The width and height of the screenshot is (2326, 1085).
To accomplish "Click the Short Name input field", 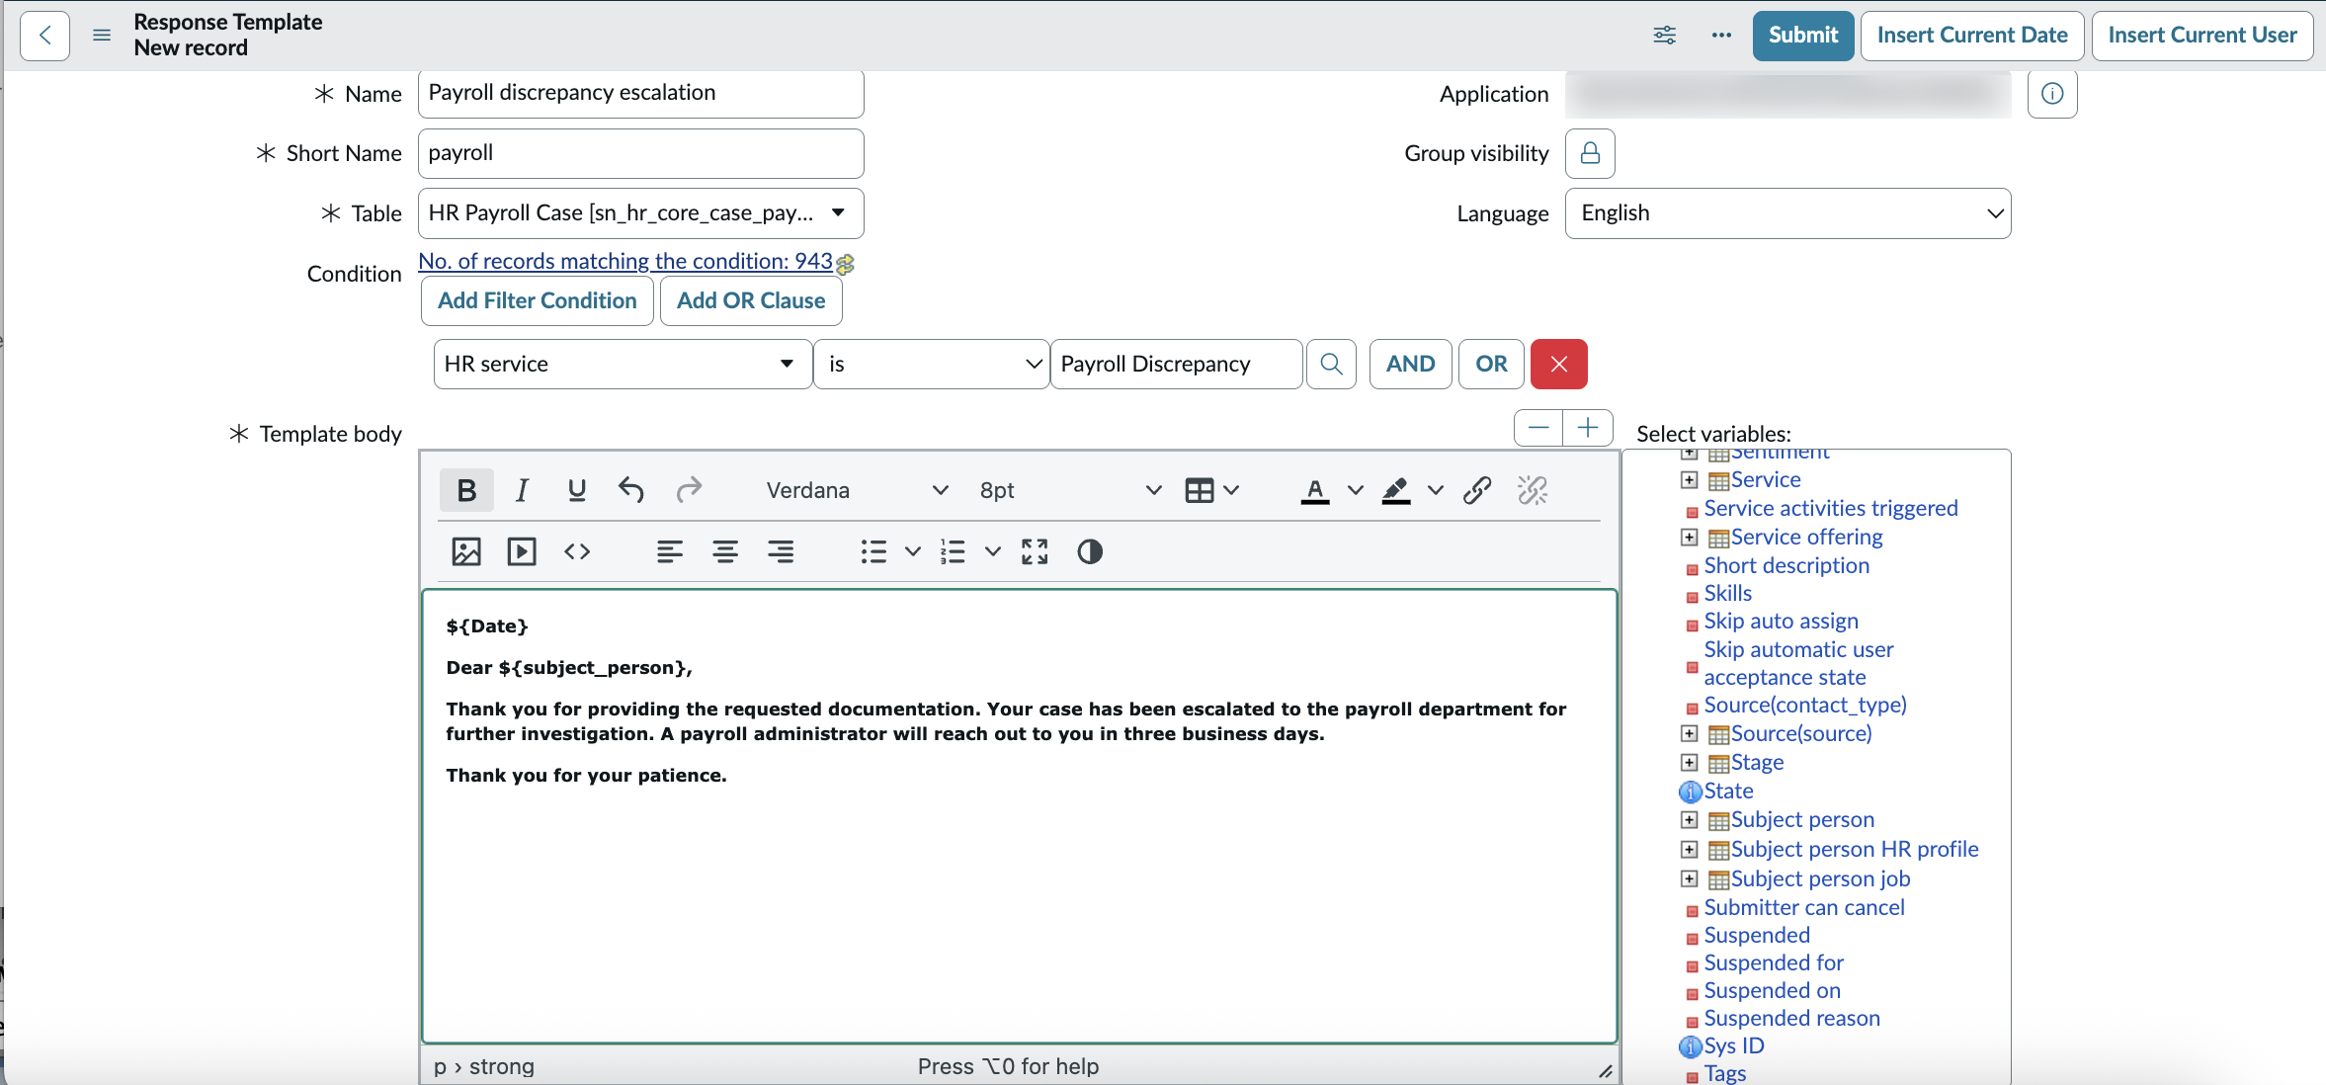I will coord(640,153).
